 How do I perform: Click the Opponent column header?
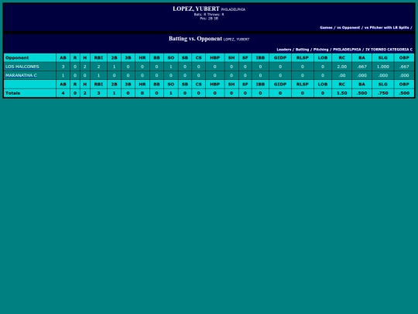pyautogui.click(x=30, y=57)
